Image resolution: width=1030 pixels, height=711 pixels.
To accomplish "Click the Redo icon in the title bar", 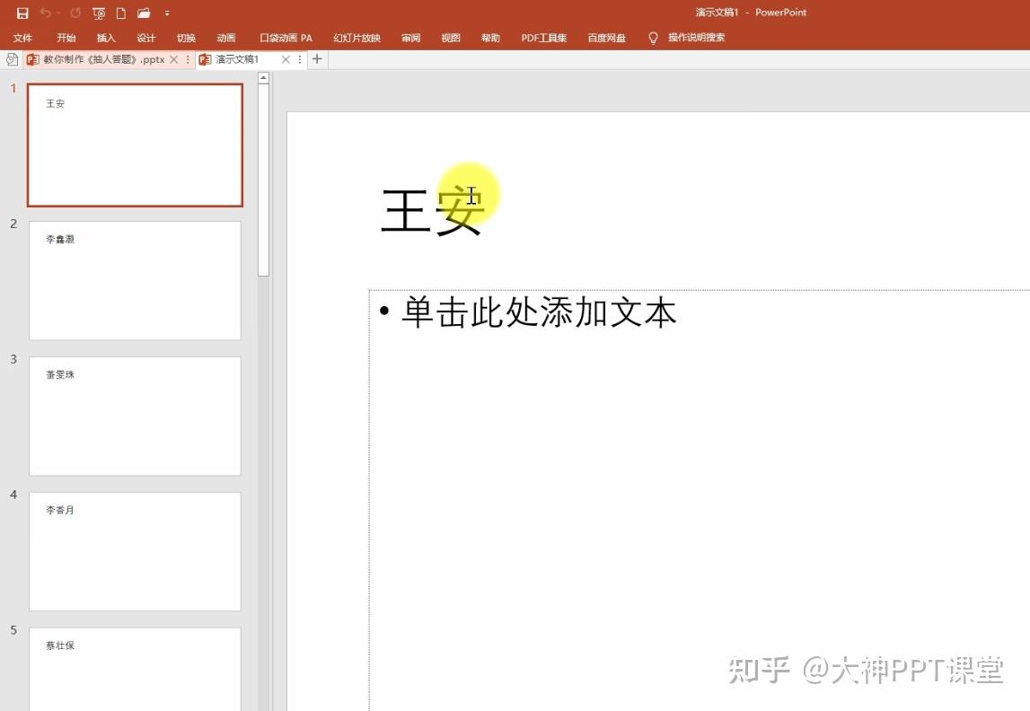I will 75,13.
